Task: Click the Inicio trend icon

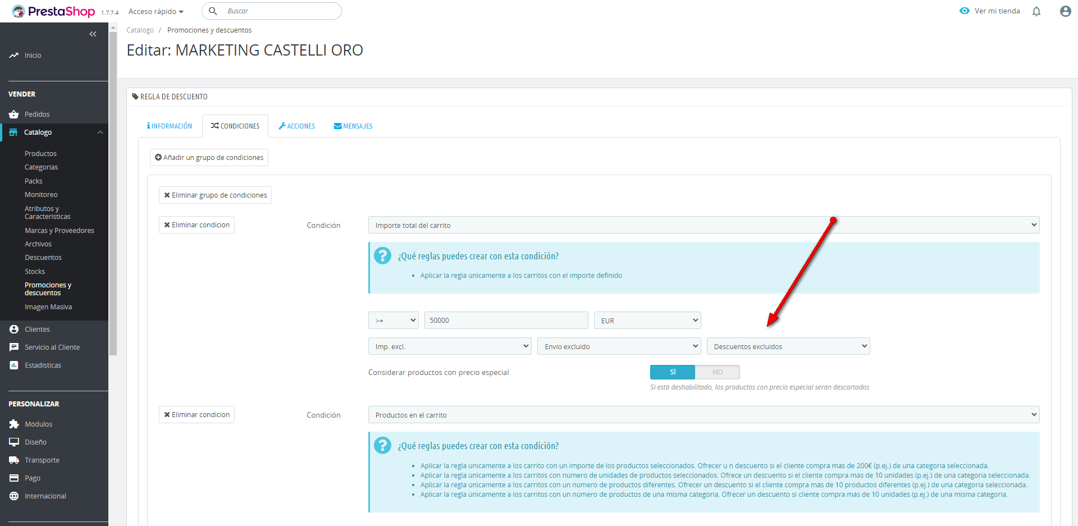Action: [14, 56]
